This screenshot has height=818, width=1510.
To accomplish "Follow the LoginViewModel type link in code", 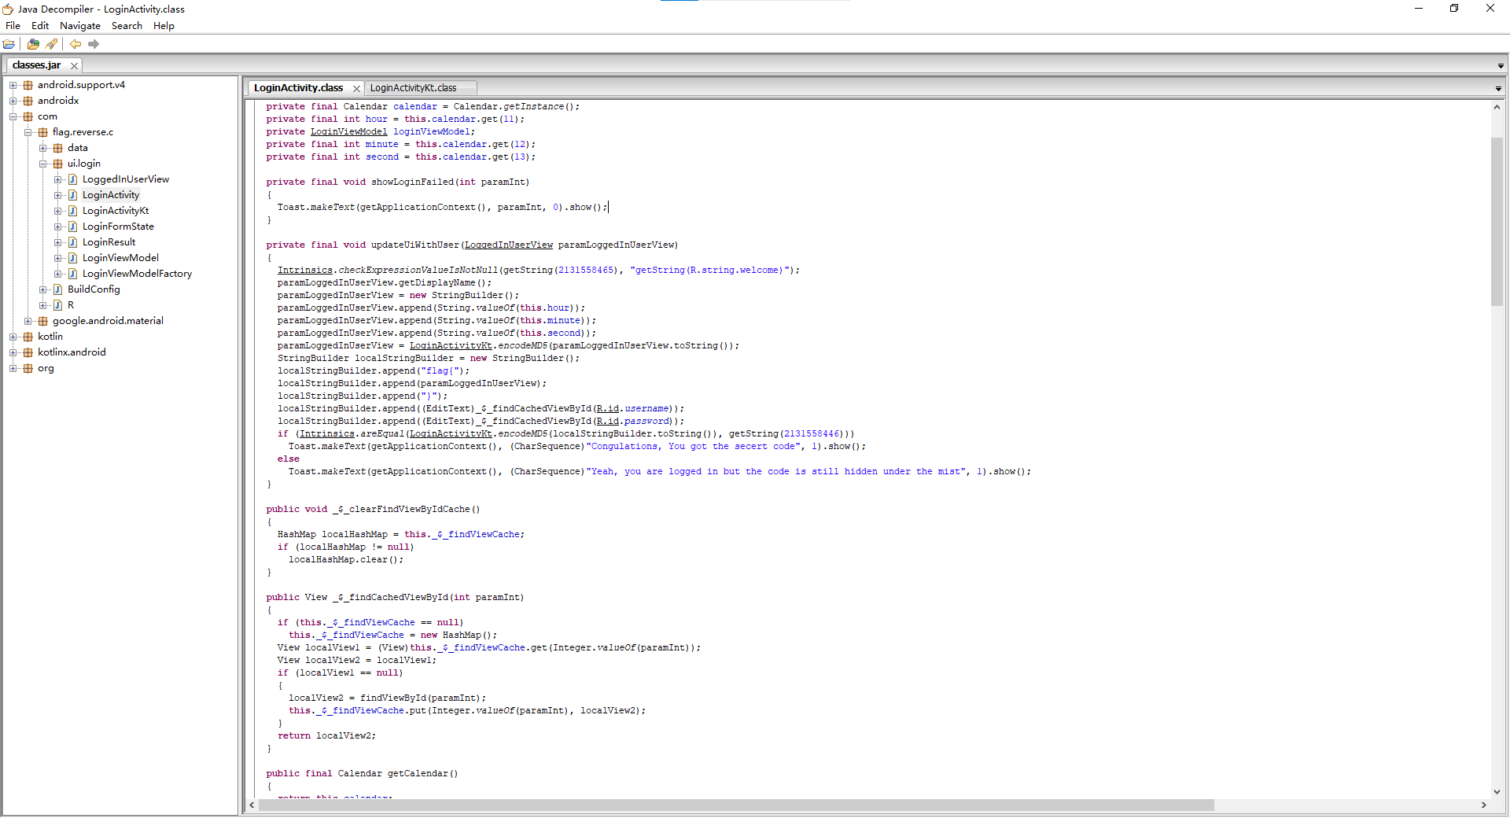I will [x=348, y=132].
